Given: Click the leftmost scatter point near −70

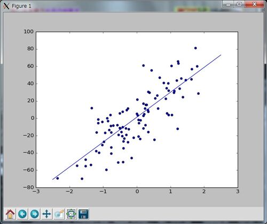Looking at the screenshot, I should pos(58,178).
